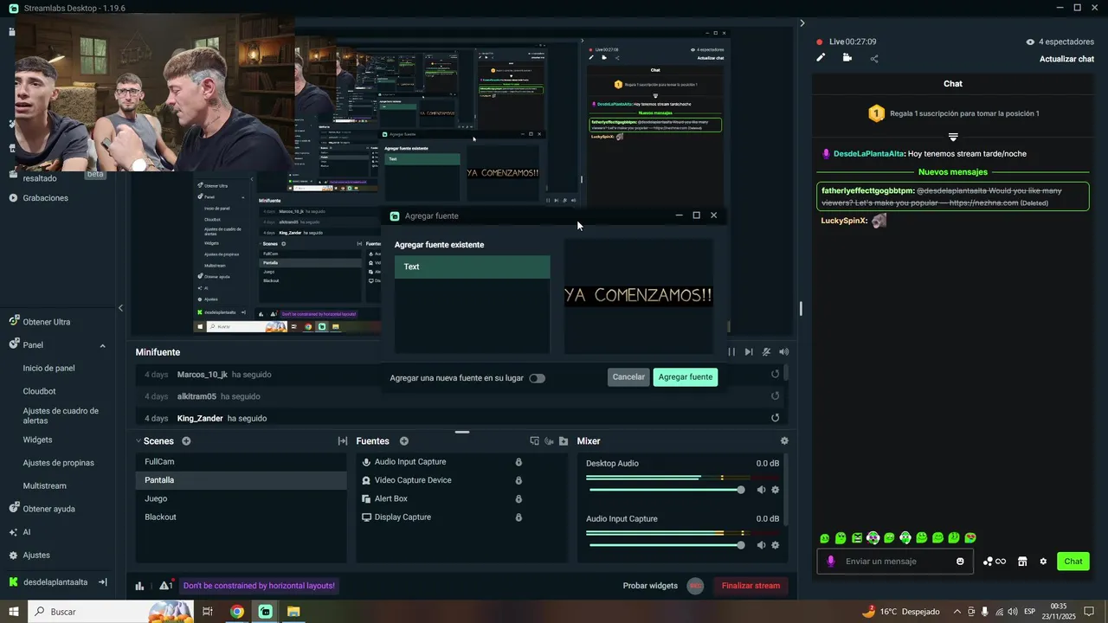Open File Explorer from the taskbar

pos(293,612)
